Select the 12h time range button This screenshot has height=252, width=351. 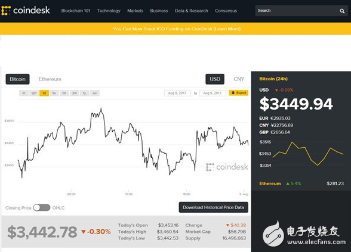coord(34,93)
